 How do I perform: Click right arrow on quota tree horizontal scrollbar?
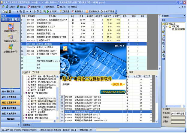point(55,121)
